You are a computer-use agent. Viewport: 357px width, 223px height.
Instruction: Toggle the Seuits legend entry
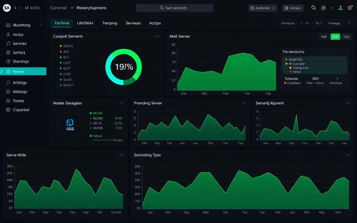[66, 46]
